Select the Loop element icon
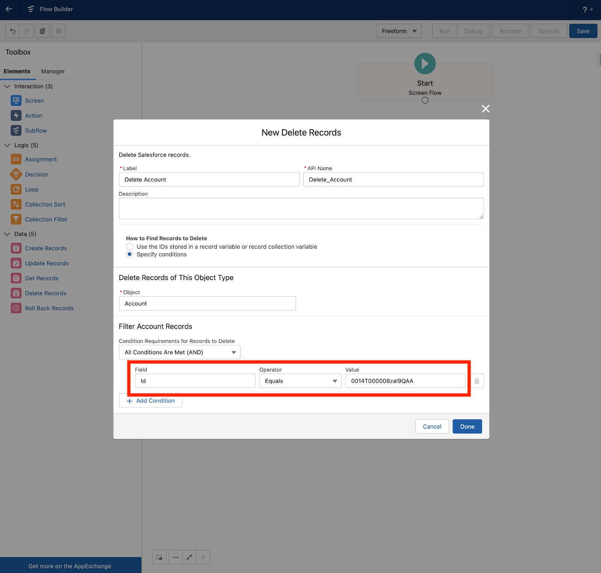This screenshot has width=601, height=573. 16,189
